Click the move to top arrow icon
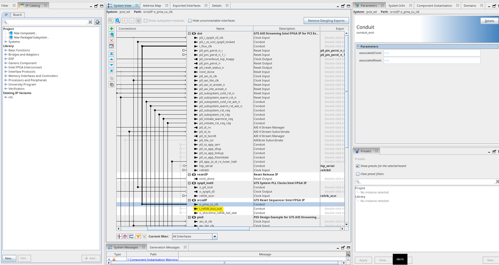This screenshot has width=499, height=265. point(111,53)
